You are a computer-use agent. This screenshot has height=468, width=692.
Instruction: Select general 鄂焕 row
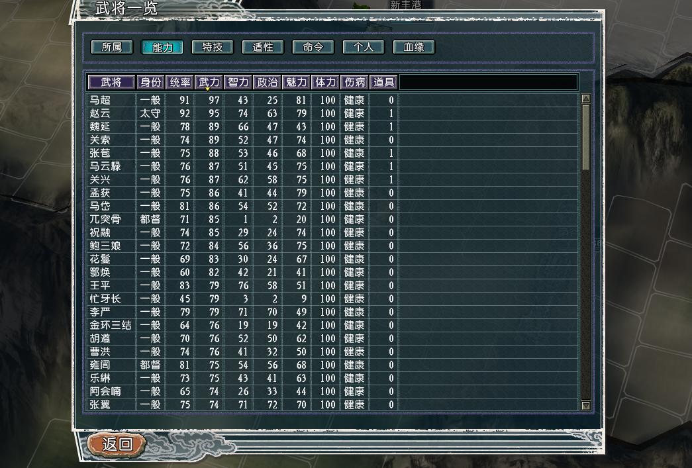[x=333, y=272]
